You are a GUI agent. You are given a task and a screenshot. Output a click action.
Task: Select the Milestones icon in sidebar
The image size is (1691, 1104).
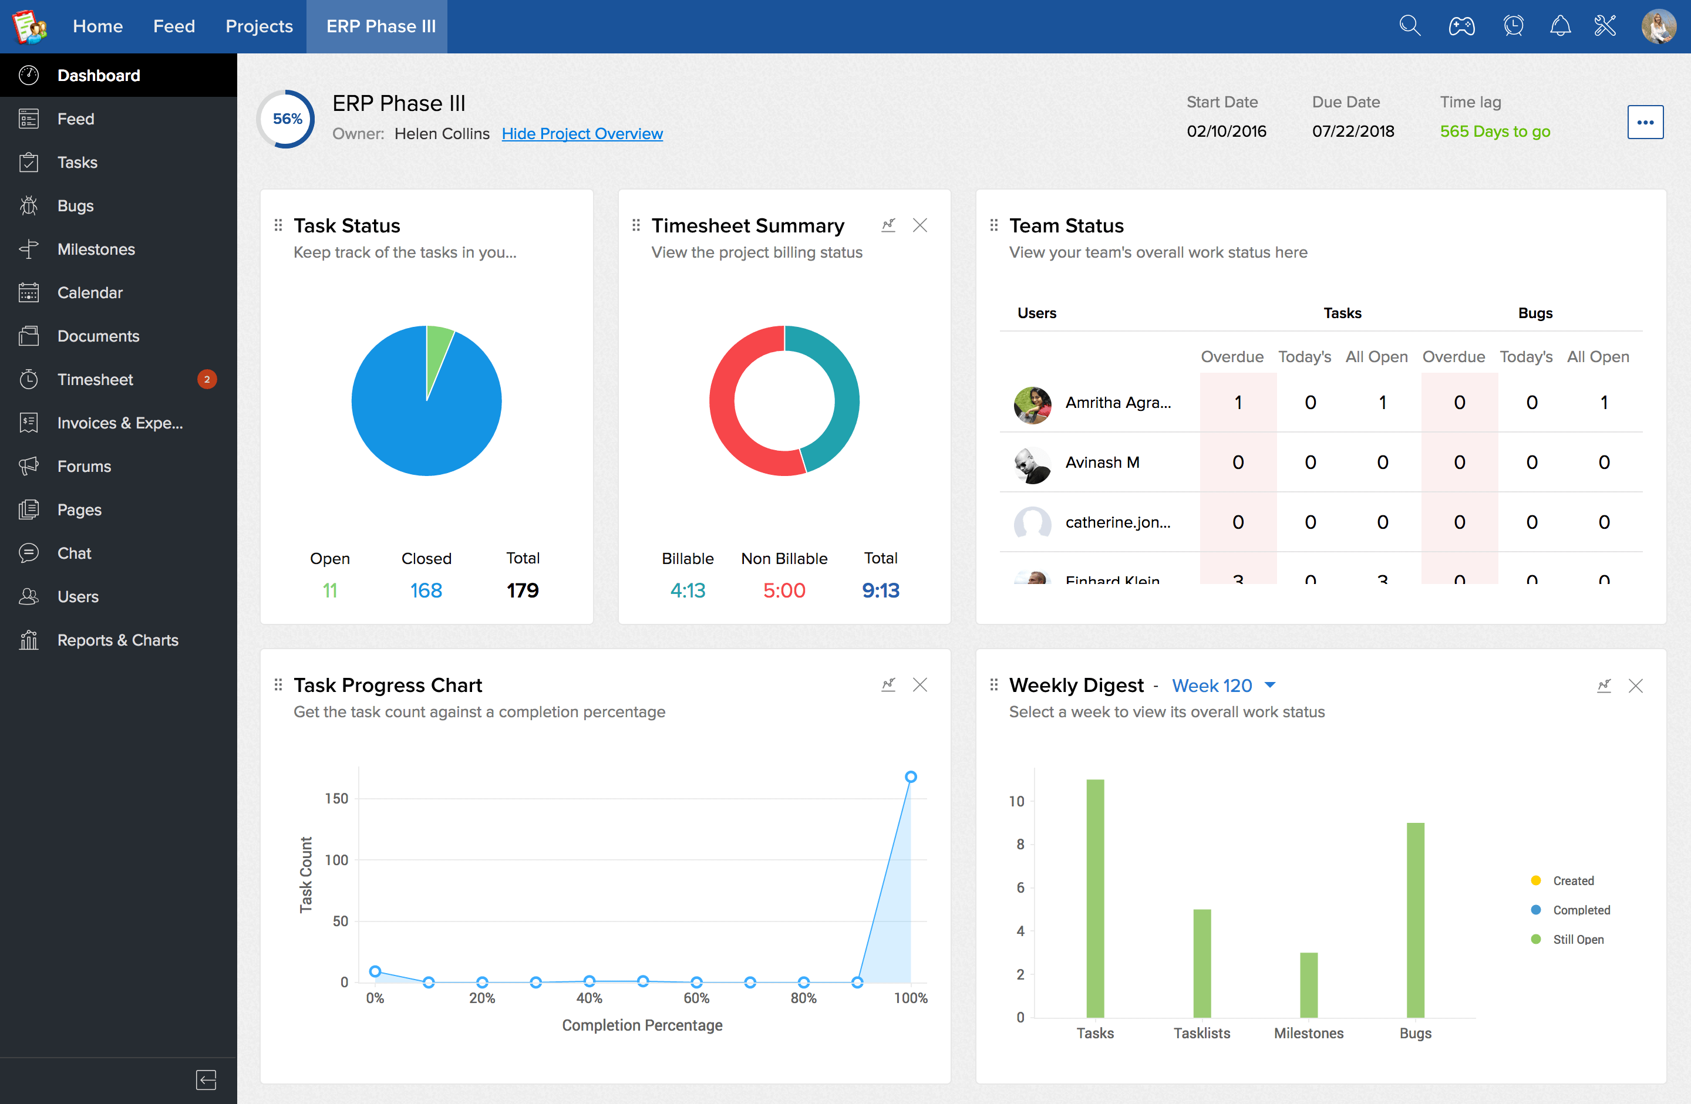tap(29, 249)
